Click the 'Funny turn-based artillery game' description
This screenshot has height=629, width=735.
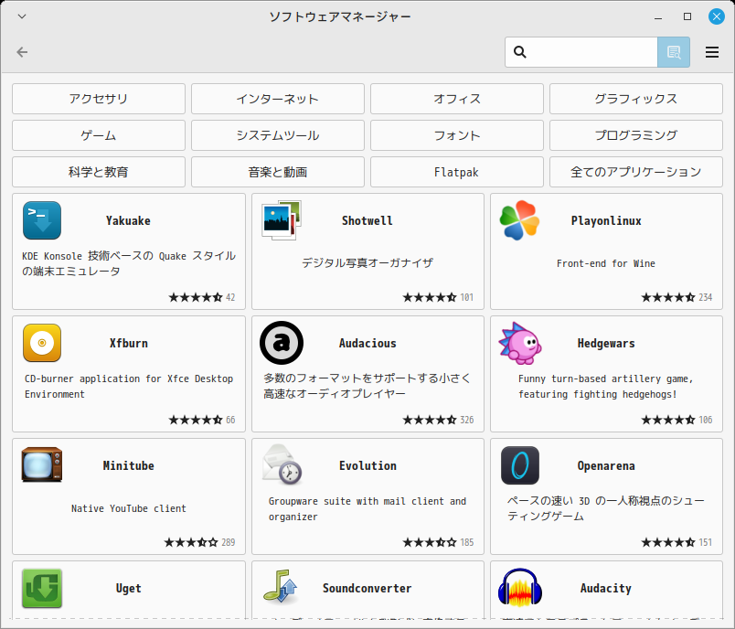click(x=606, y=386)
